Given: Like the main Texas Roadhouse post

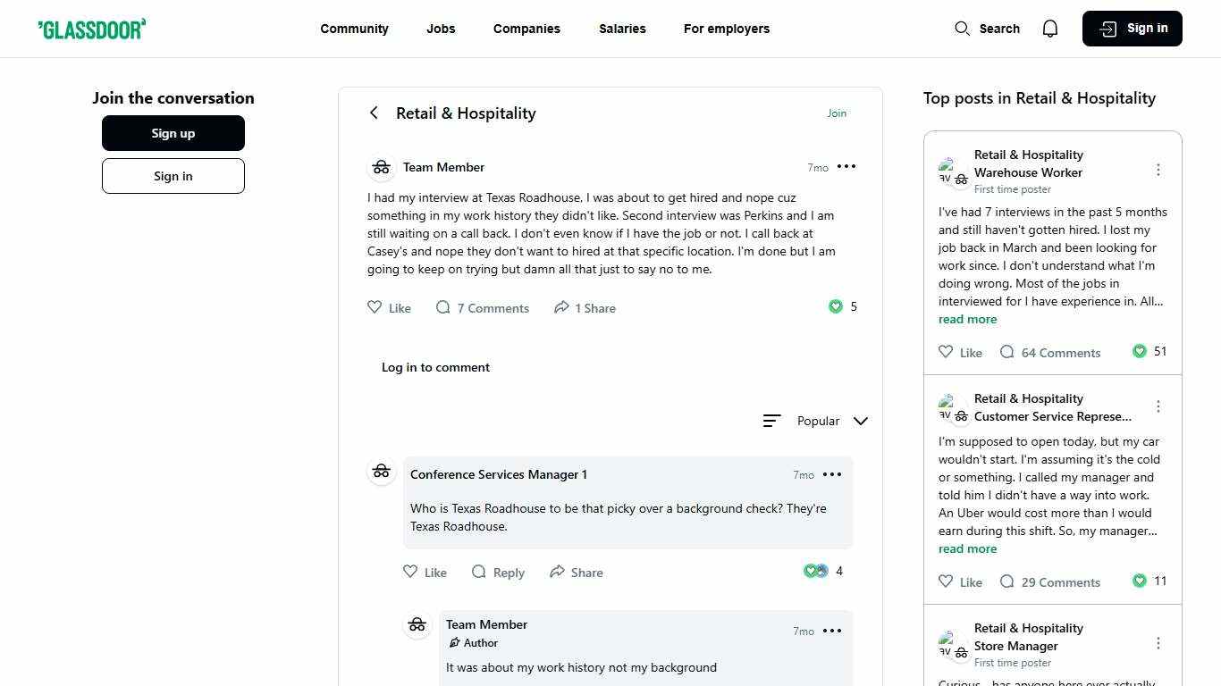Looking at the screenshot, I should [375, 307].
